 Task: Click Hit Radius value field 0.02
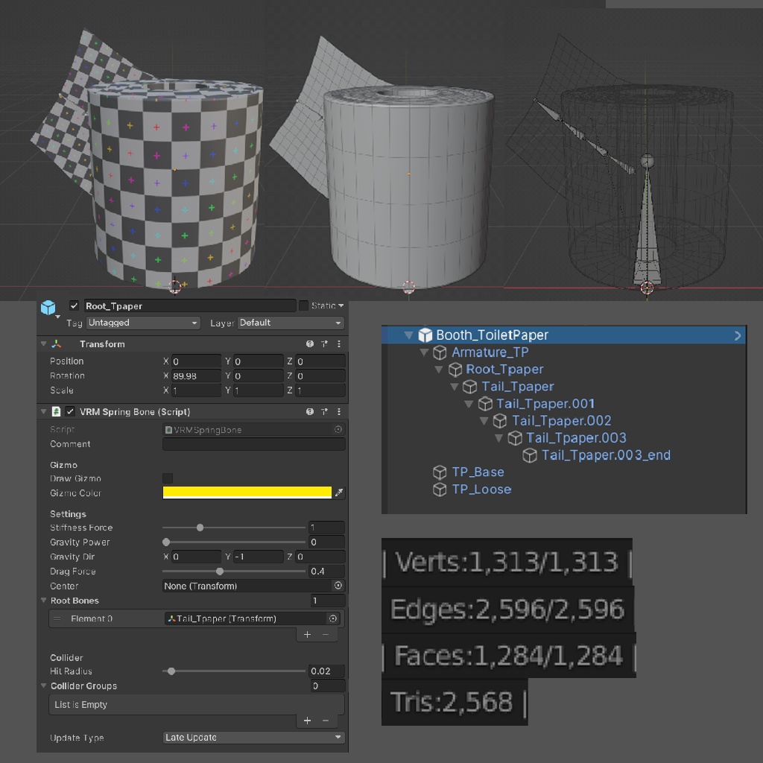(326, 671)
